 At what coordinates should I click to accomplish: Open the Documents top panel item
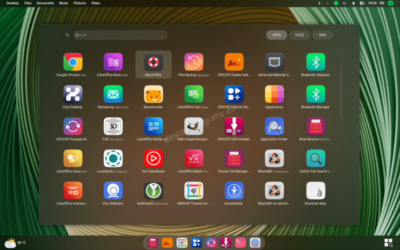pos(45,3)
